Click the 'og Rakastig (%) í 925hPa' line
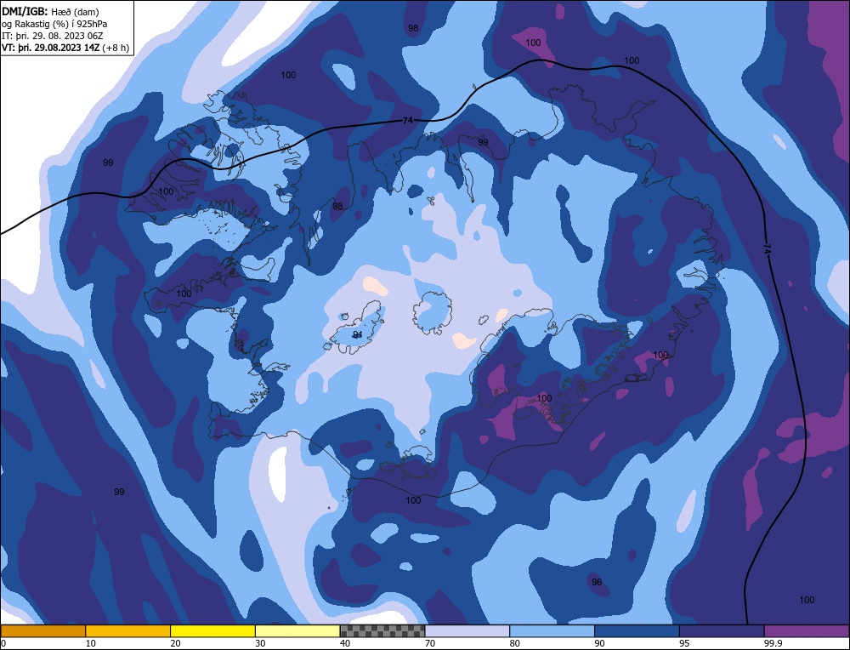Viewport: 850px width, 650px height. [x=54, y=24]
